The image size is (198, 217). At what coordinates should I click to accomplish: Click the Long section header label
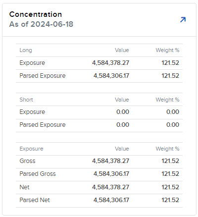26,50
